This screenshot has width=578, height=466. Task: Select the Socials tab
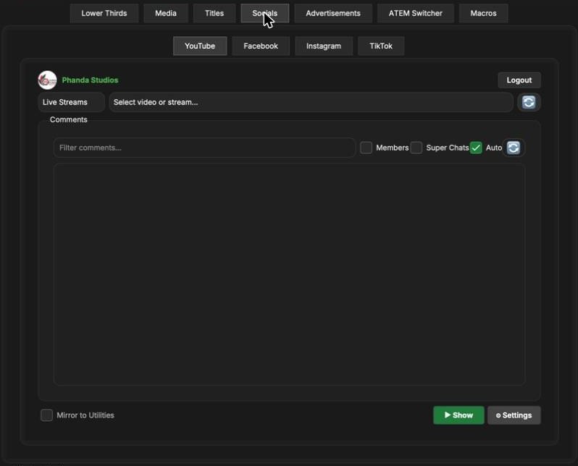pos(264,13)
